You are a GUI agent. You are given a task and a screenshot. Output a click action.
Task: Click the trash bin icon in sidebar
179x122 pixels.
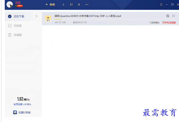coord(10,35)
